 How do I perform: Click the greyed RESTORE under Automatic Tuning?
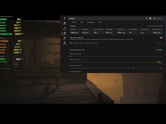pos(159,43)
